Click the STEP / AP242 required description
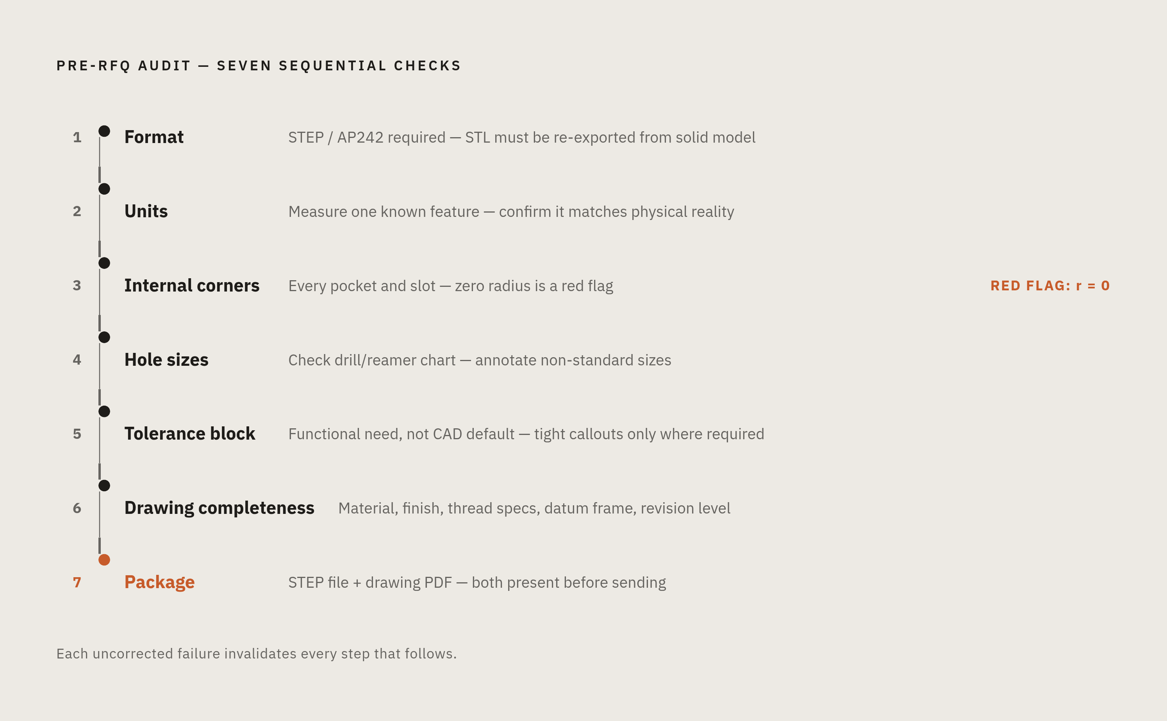1167x721 pixels. coord(522,137)
